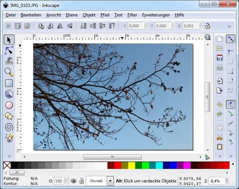This screenshot has width=239, height=189.
Task: Select the Rectangle tool
Action: (x=9, y=83)
